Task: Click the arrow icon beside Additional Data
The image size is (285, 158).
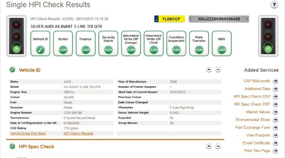Action: (x=275, y=89)
